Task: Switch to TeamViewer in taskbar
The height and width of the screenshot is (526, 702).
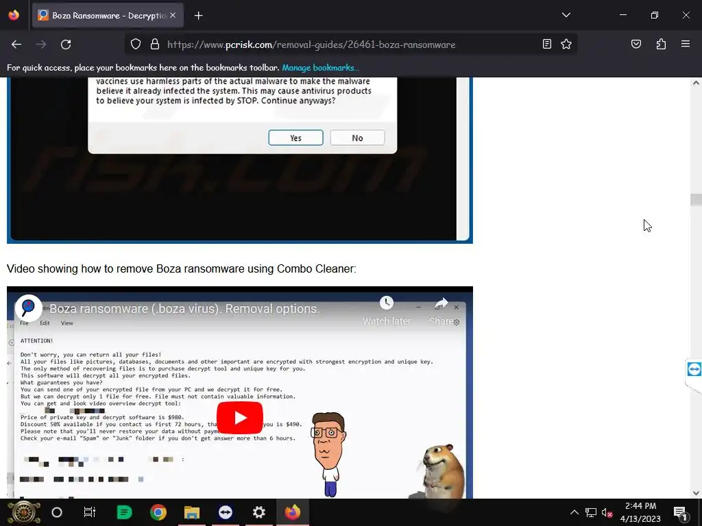Action: [x=225, y=512]
